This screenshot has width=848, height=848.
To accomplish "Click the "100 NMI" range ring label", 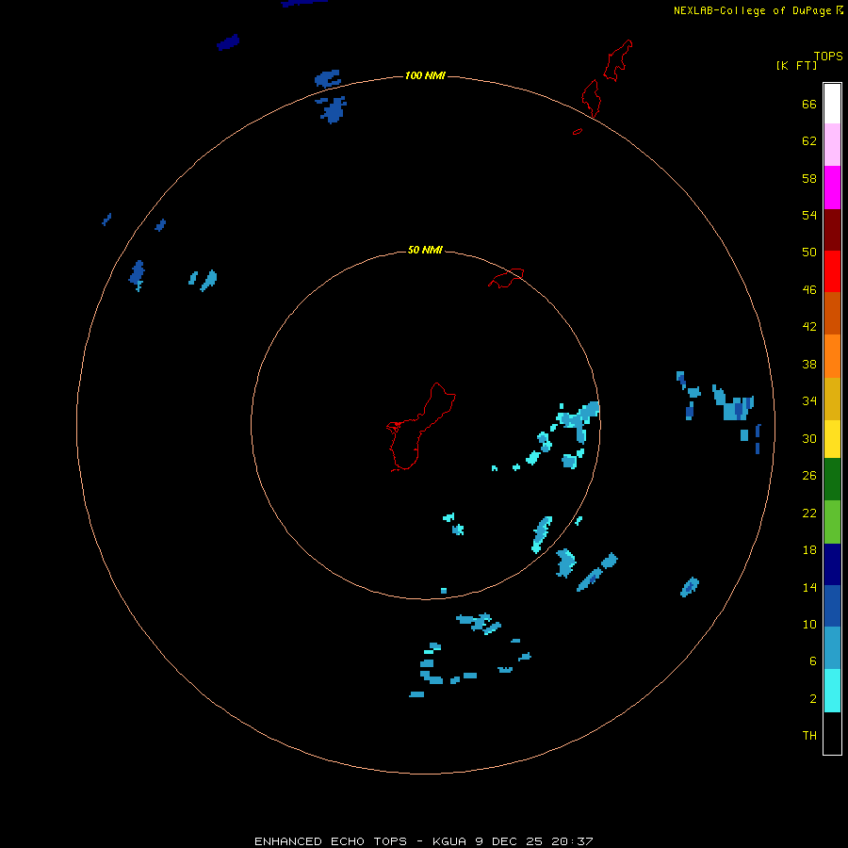I will pyautogui.click(x=425, y=75).
